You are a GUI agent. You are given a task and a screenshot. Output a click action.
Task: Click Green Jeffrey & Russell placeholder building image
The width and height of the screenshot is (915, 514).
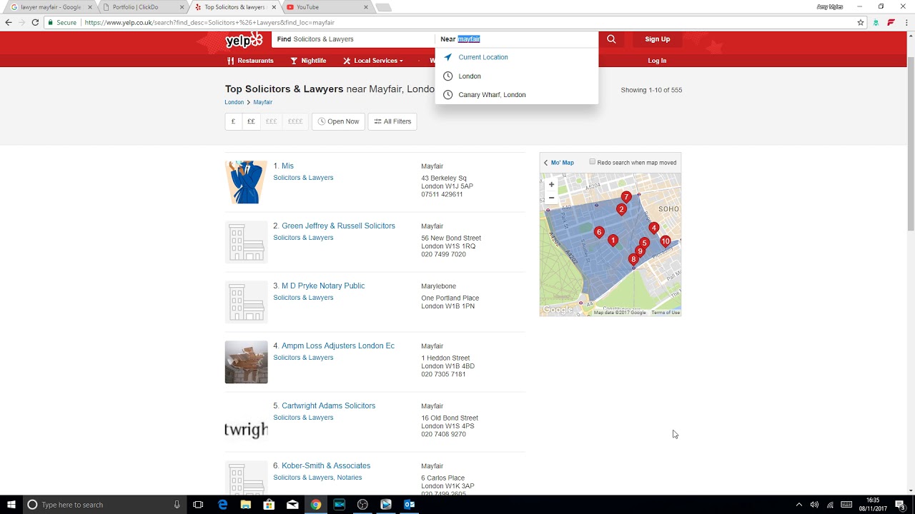(x=246, y=242)
